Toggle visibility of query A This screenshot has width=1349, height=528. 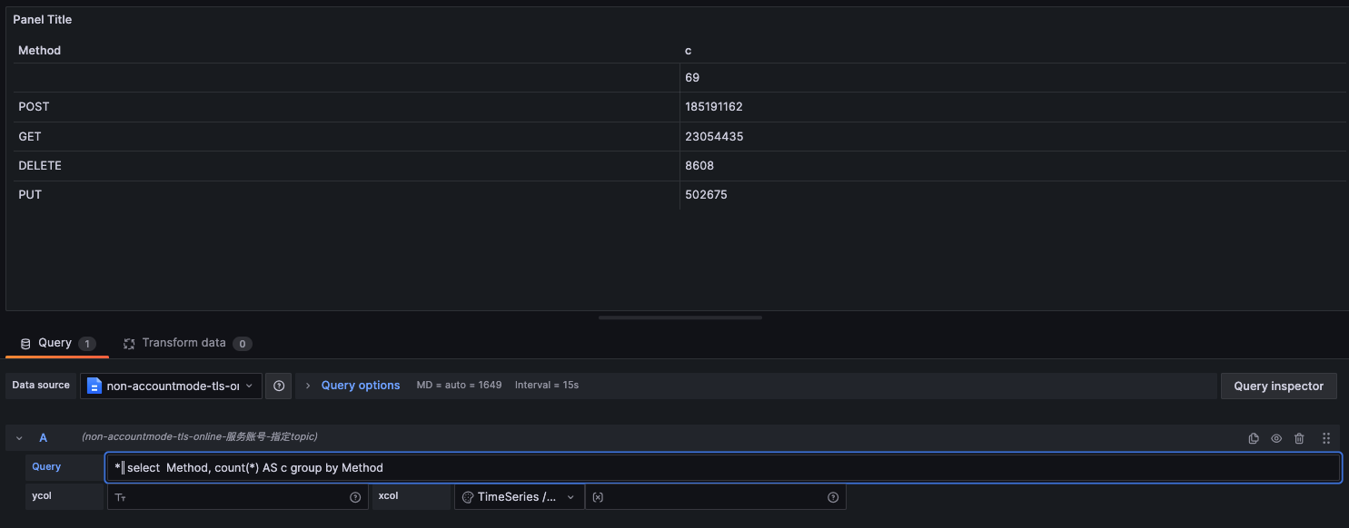pos(1276,438)
